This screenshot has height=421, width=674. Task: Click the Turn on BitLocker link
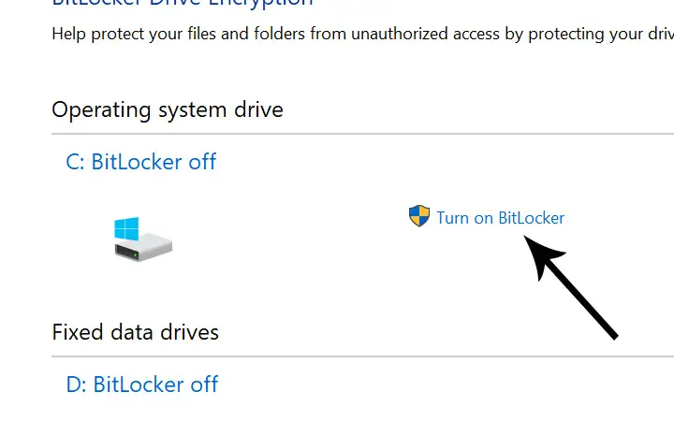[x=500, y=218]
